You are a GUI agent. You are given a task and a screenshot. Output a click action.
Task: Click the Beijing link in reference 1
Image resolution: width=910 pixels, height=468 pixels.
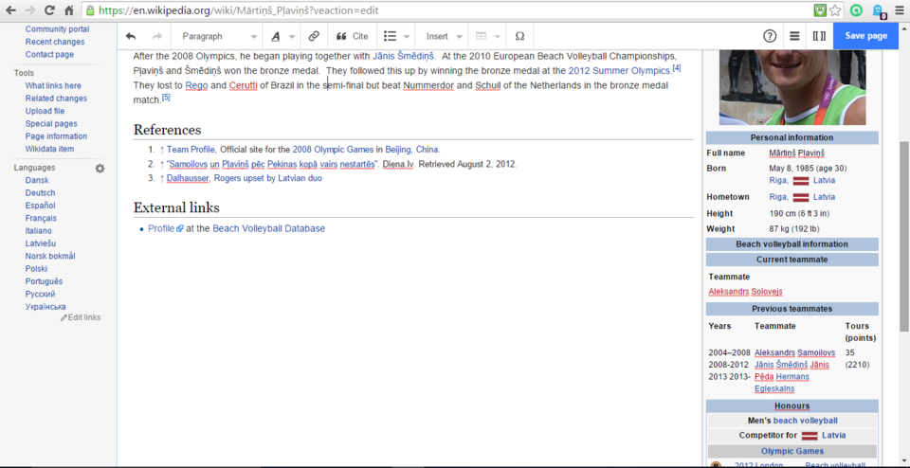tap(397, 149)
